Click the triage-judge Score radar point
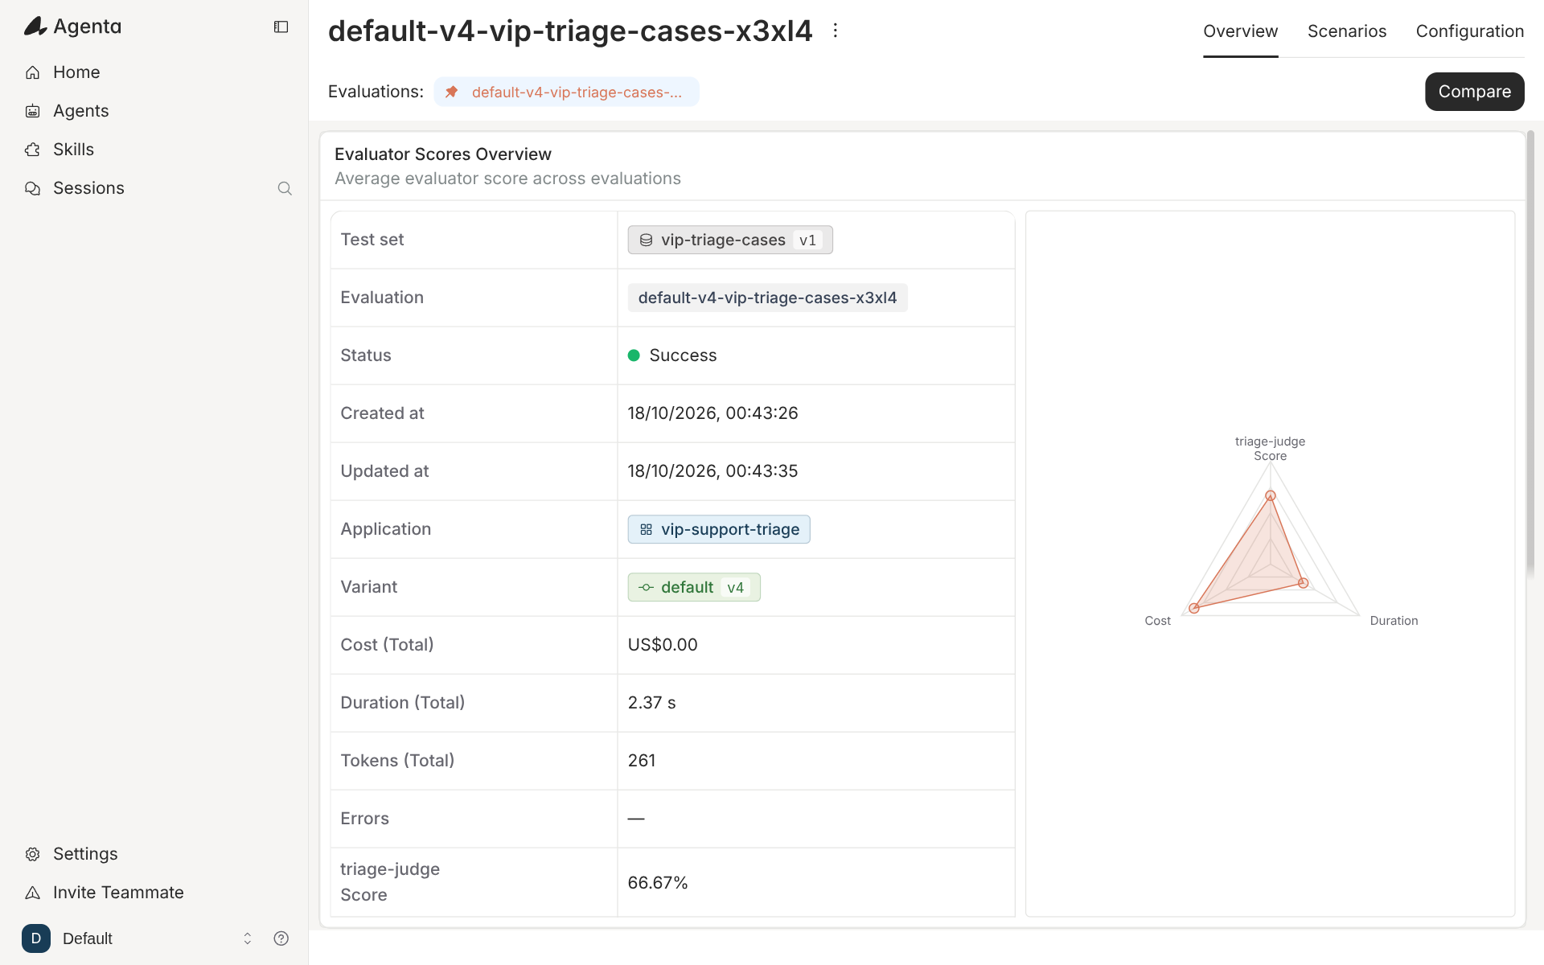 pos(1271,495)
